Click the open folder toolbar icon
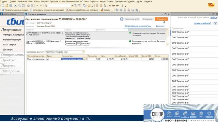This screenshot has width=218, height=122. click(x=7, y=6)
